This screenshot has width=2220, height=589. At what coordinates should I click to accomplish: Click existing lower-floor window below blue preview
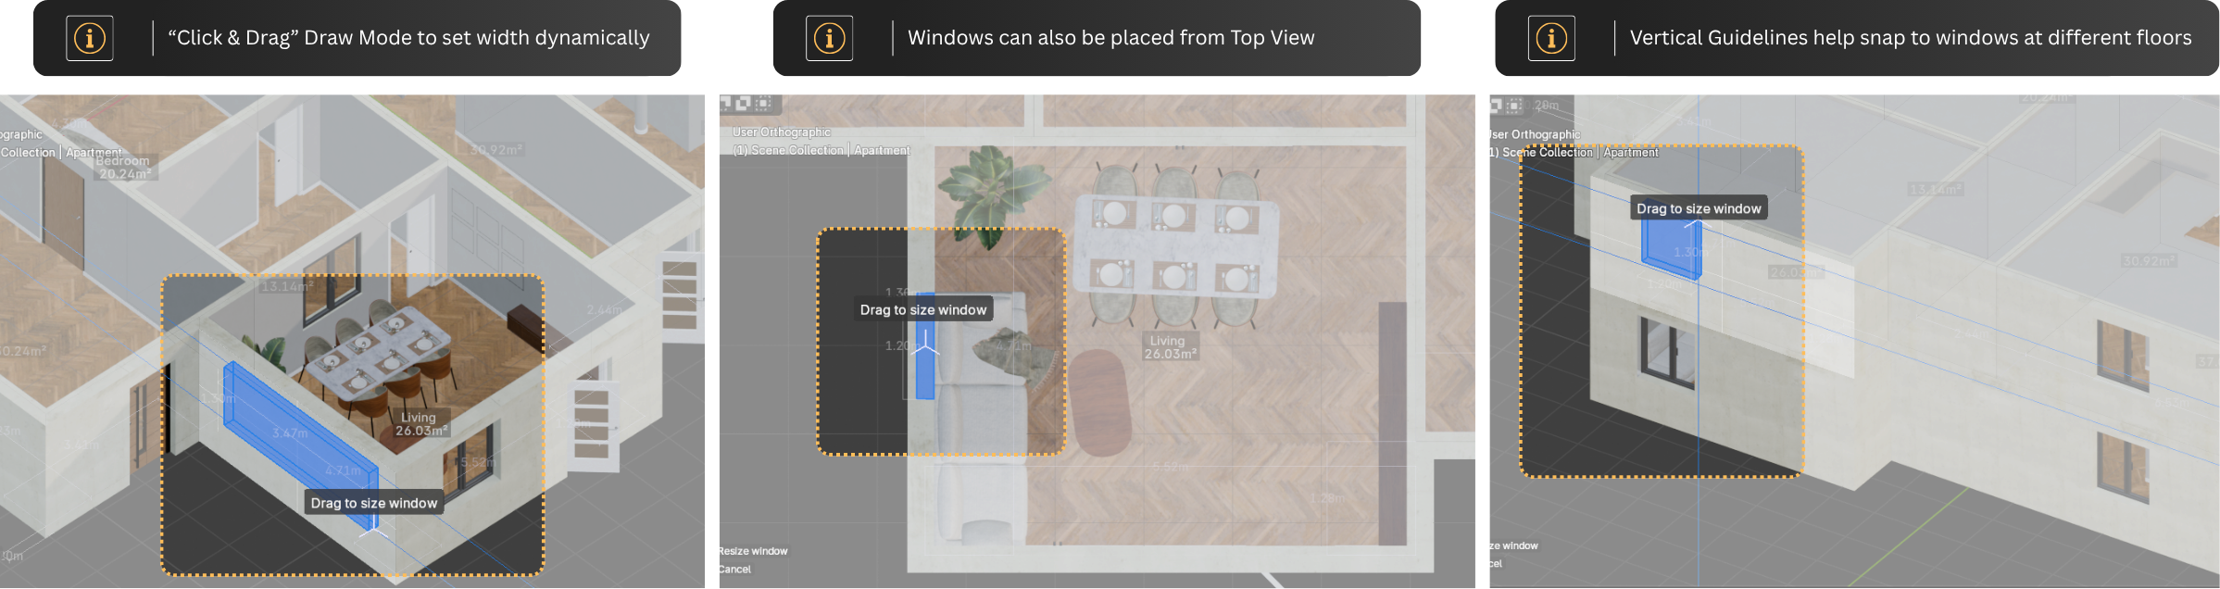coord(1669,352)
